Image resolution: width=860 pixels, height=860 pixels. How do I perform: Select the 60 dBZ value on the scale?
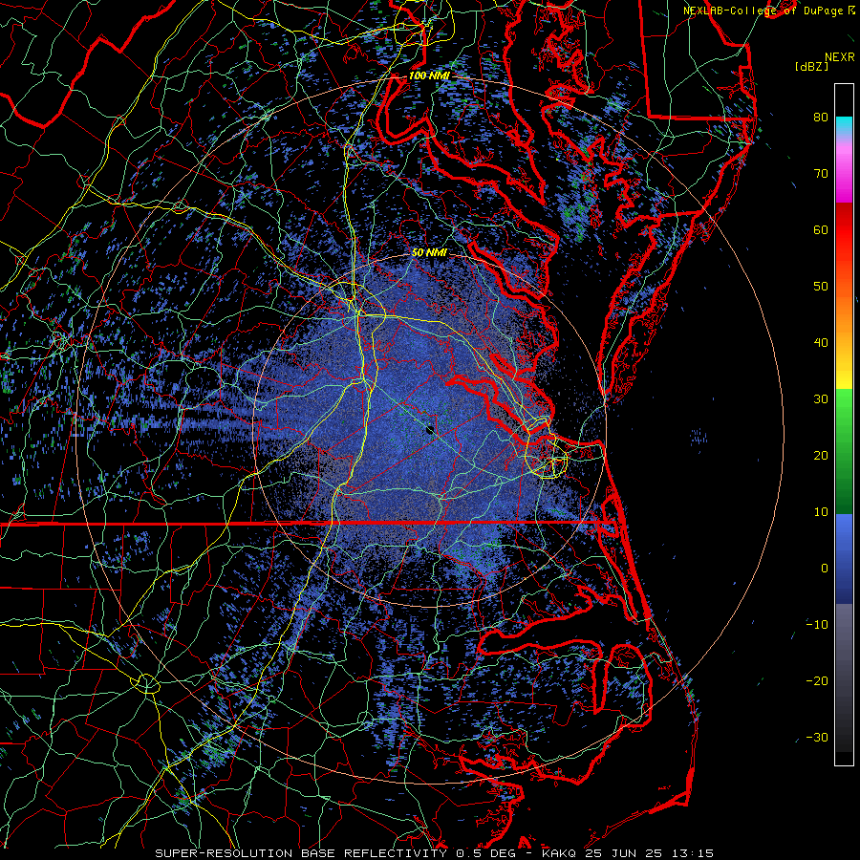tap(821, 229)
